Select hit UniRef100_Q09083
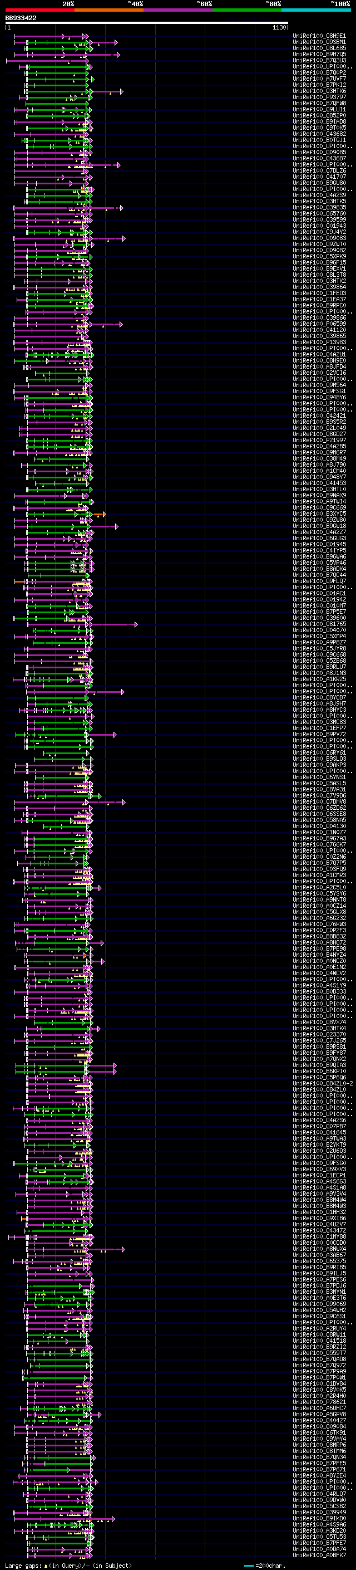The image size is (356, 1570). click(x=319, y=238)
